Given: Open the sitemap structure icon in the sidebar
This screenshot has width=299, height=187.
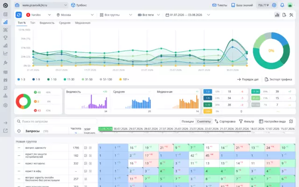Looking at the screenshot, I should [x=5, y=96].
